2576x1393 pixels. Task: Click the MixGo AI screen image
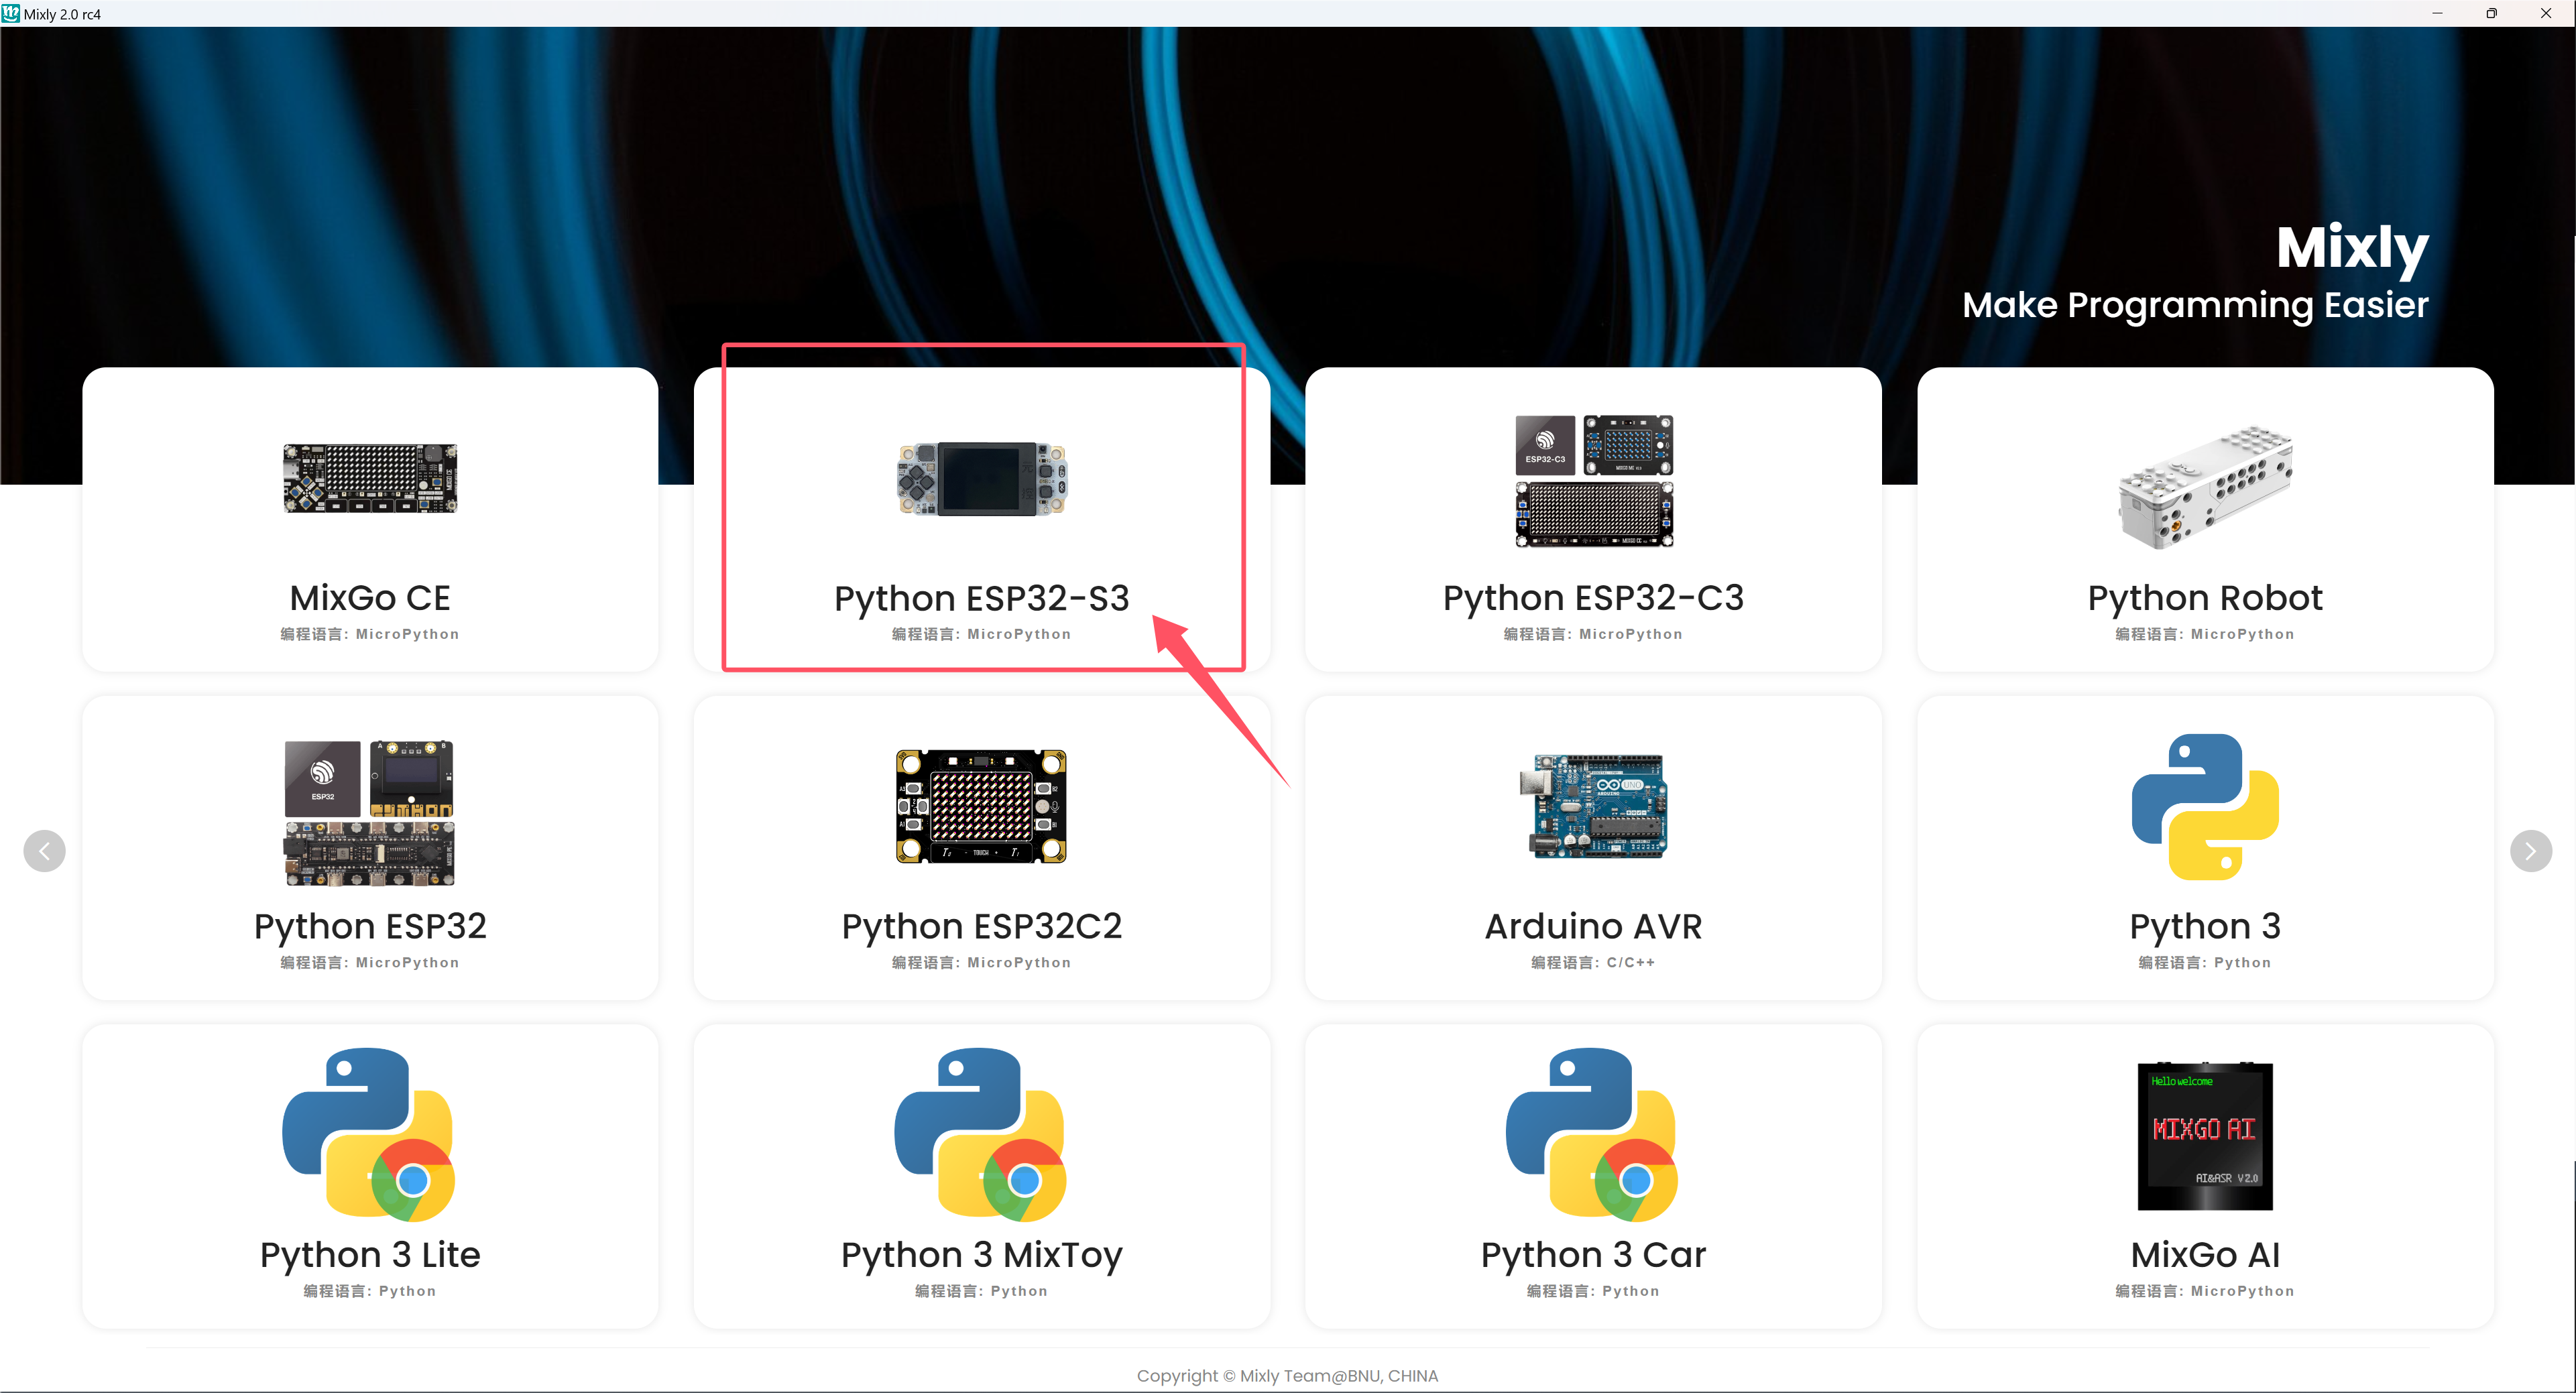click(2204, 1135)
